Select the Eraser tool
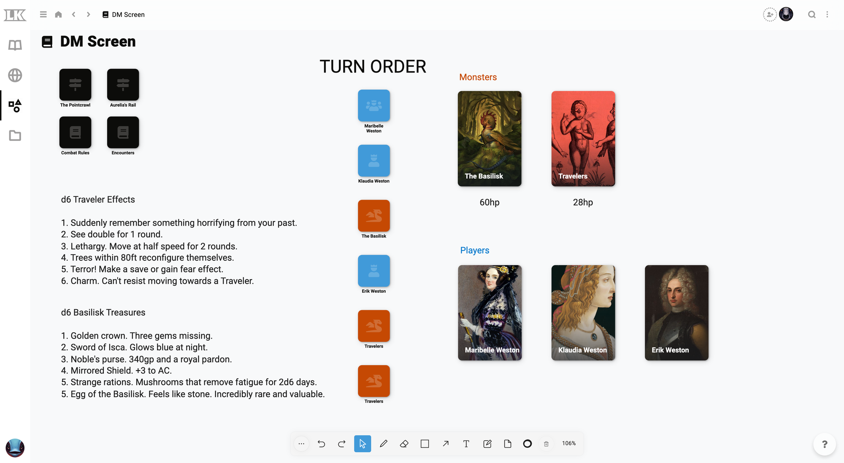844x463 pixels. [x=404, y=444]
